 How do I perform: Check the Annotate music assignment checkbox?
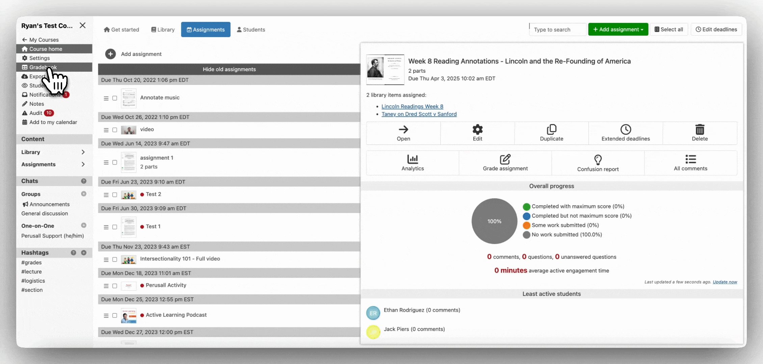pyautogui.click(x=115, y=98)
